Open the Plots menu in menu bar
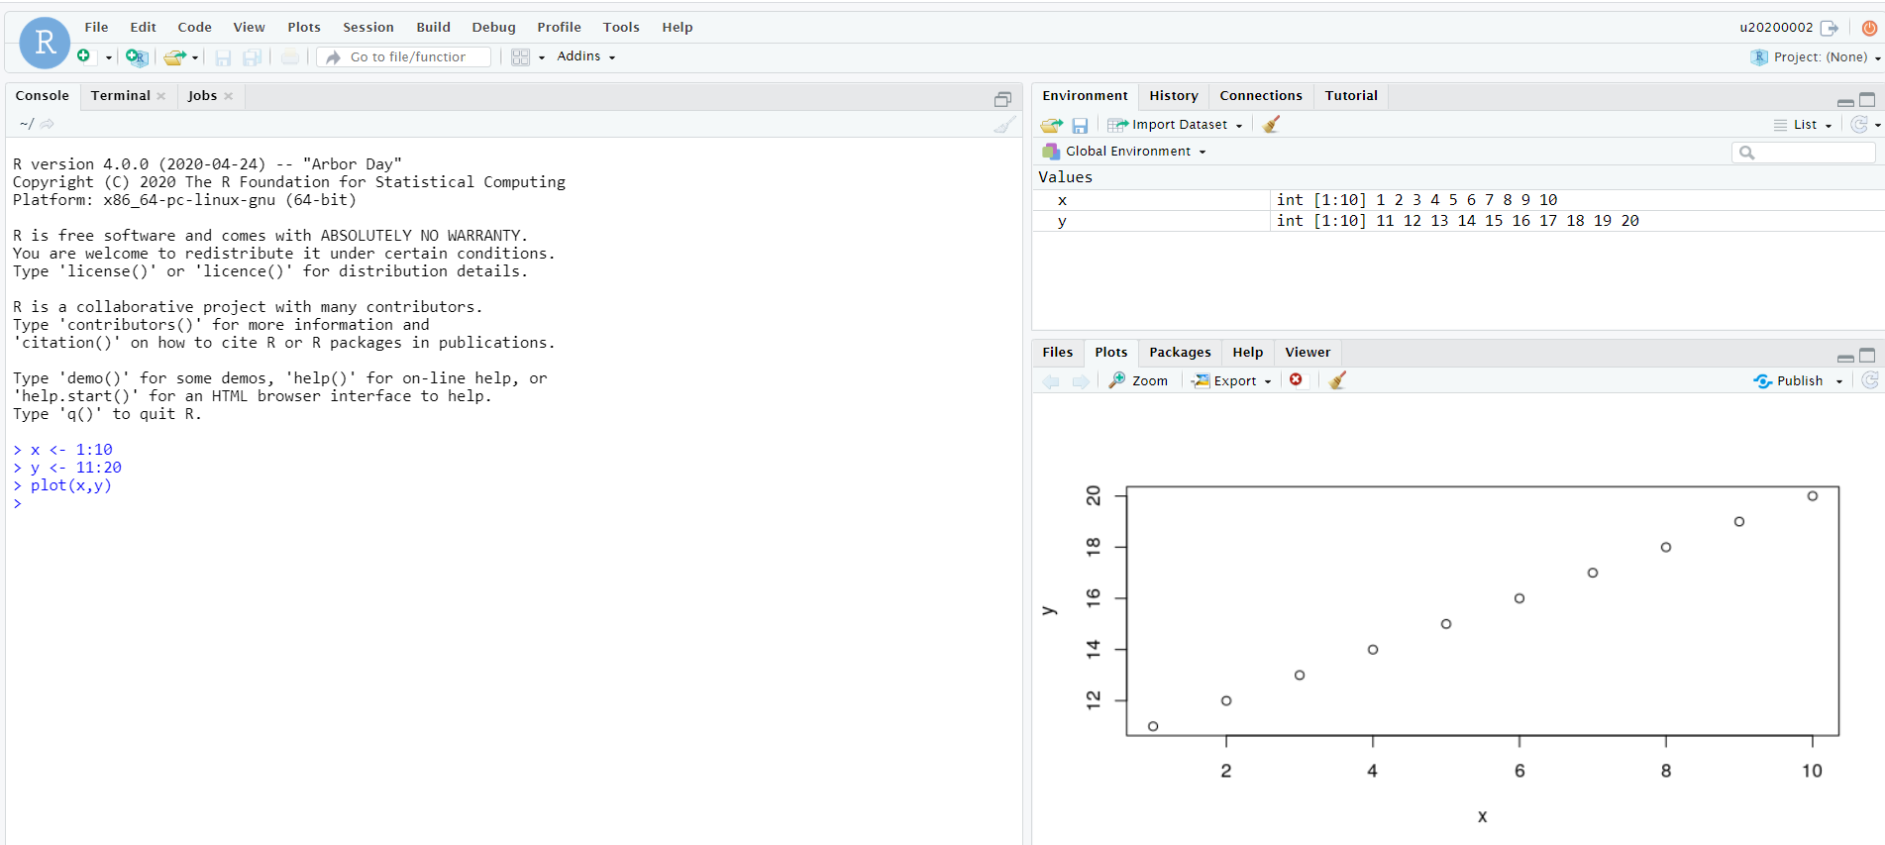1885x845 pixels. (x=304, y=27)
